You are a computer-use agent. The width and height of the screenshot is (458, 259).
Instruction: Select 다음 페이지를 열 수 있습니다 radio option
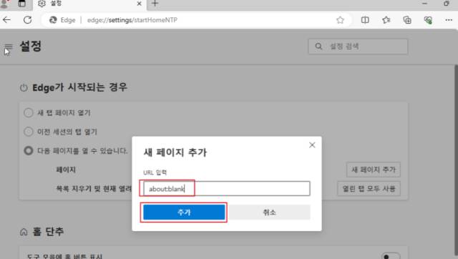point(29,151)
